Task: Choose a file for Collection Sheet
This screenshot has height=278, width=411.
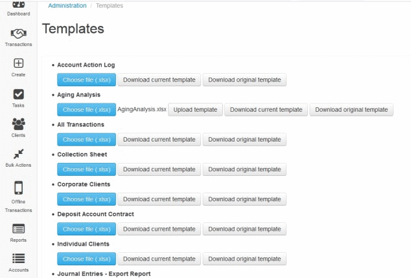Action: pos(86,169)
